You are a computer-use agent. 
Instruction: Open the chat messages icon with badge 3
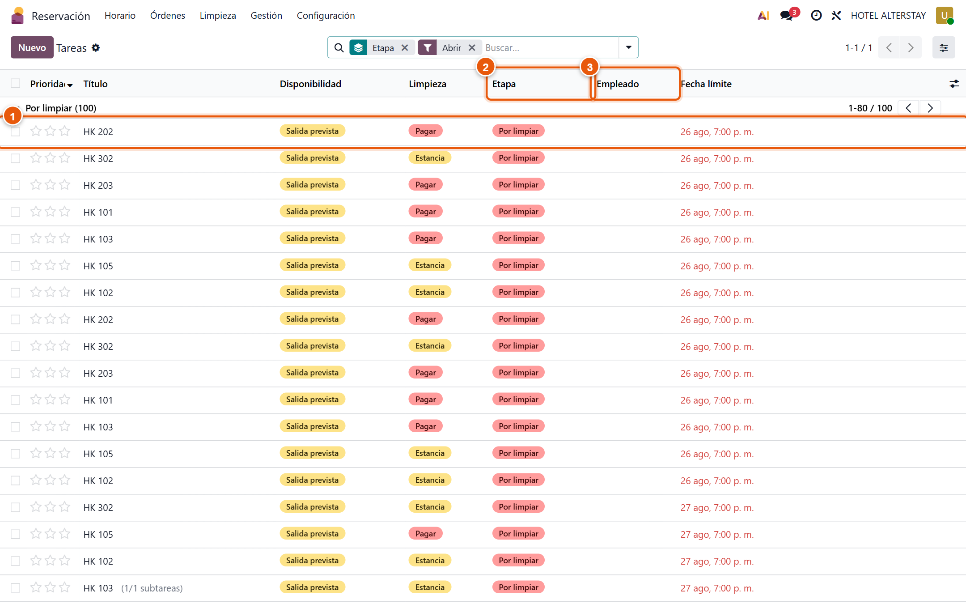789,15
